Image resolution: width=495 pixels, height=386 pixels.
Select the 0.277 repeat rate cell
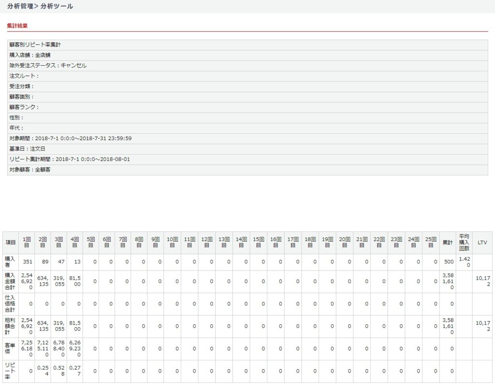pos(75,371)
